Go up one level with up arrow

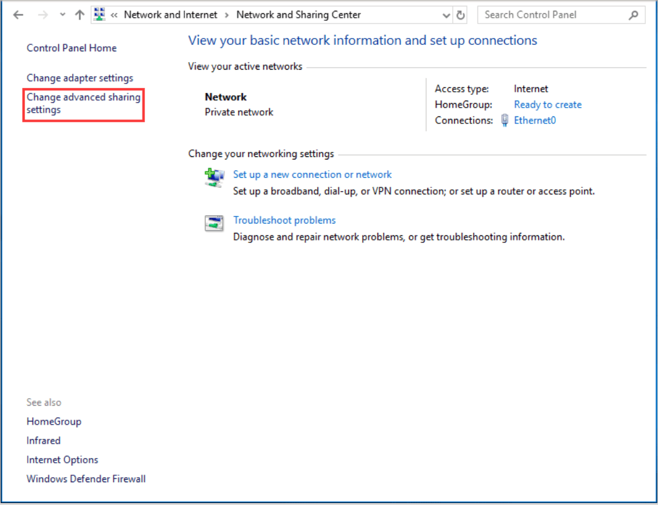pos(79,15)
